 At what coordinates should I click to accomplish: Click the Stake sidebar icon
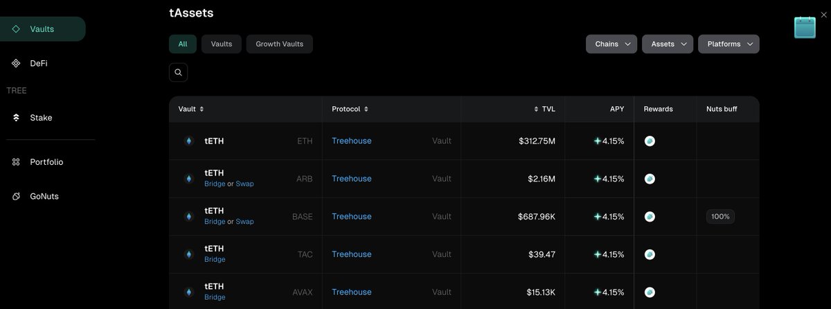tap(16, 118)
